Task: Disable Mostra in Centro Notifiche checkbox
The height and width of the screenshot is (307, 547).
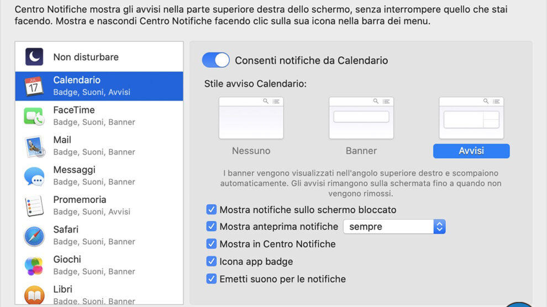Action: click(211, 244)
